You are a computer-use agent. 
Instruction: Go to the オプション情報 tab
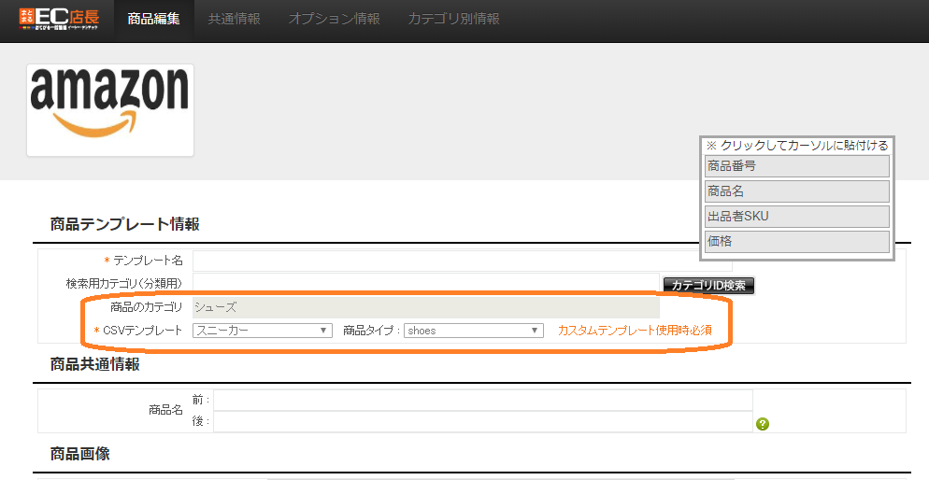tap(334, 20)
